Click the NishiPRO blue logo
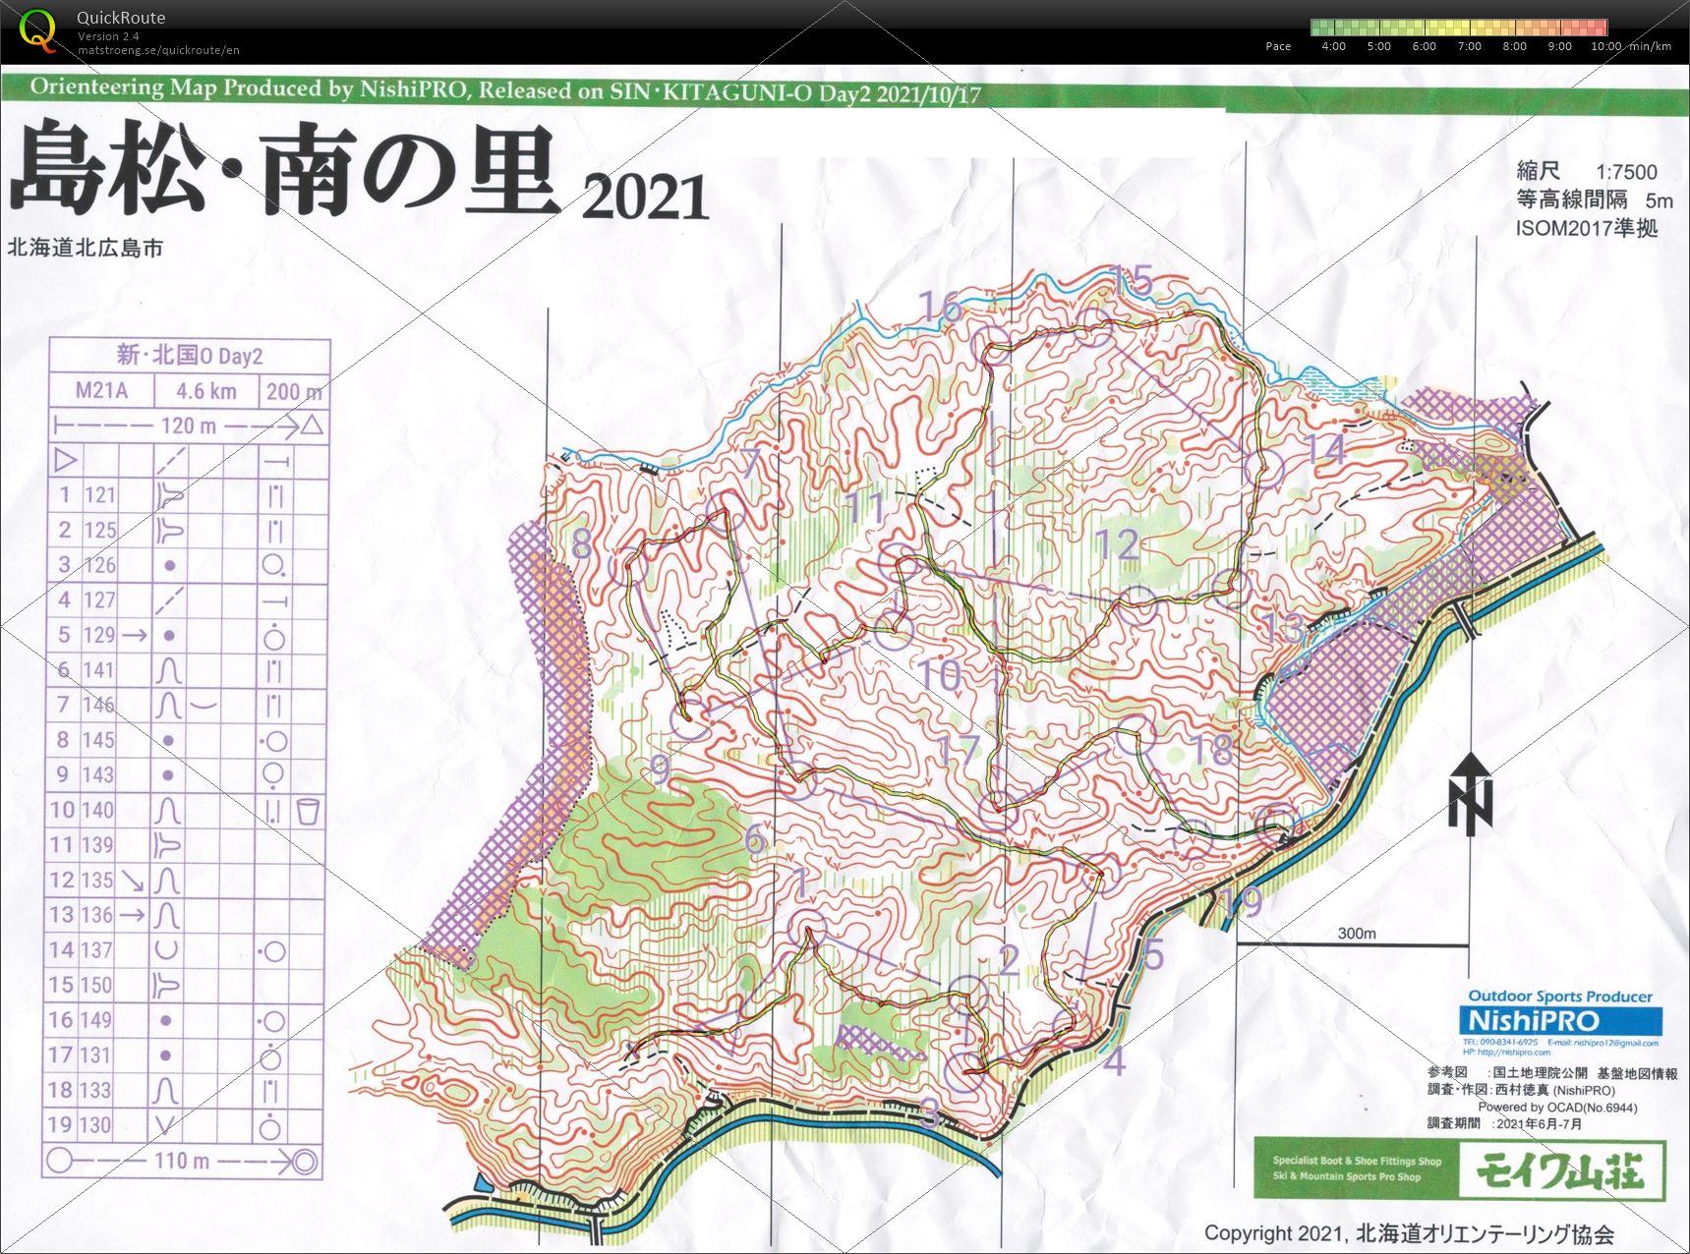Image resolution: width=1690 pixels, height=1254 pixels. 1563,1019
